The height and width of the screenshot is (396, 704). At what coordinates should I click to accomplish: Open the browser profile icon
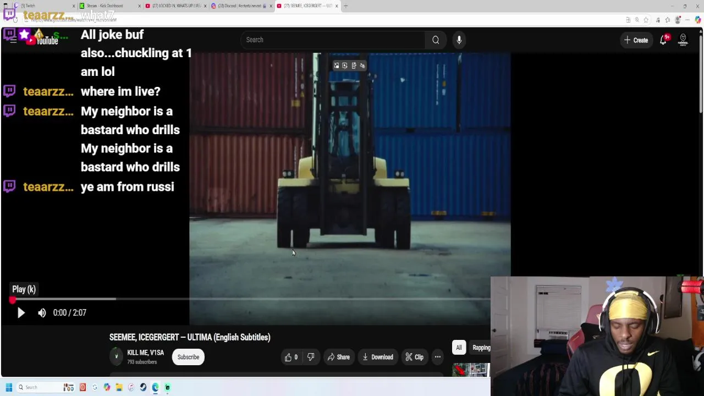pos(678,20)
